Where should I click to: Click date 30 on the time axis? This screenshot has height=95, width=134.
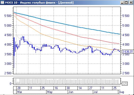(68, 88)
